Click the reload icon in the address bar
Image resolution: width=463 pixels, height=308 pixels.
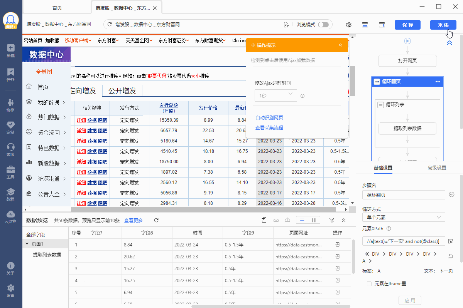click(110, 25)
